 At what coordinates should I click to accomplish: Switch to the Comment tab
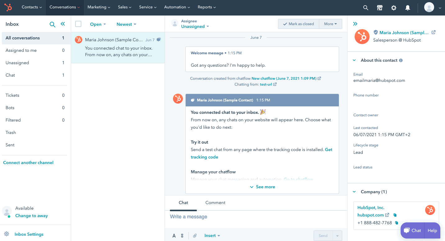pyautogui.click(x=215, y=203)
